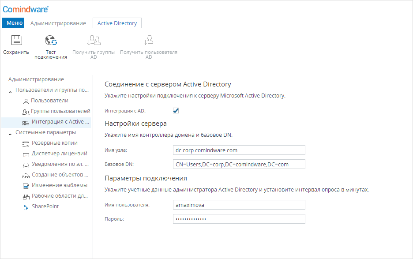Select the Active Directory tab
Viewport: 413px width, 259px height.
pyautogui.click(x=117, y=23)
